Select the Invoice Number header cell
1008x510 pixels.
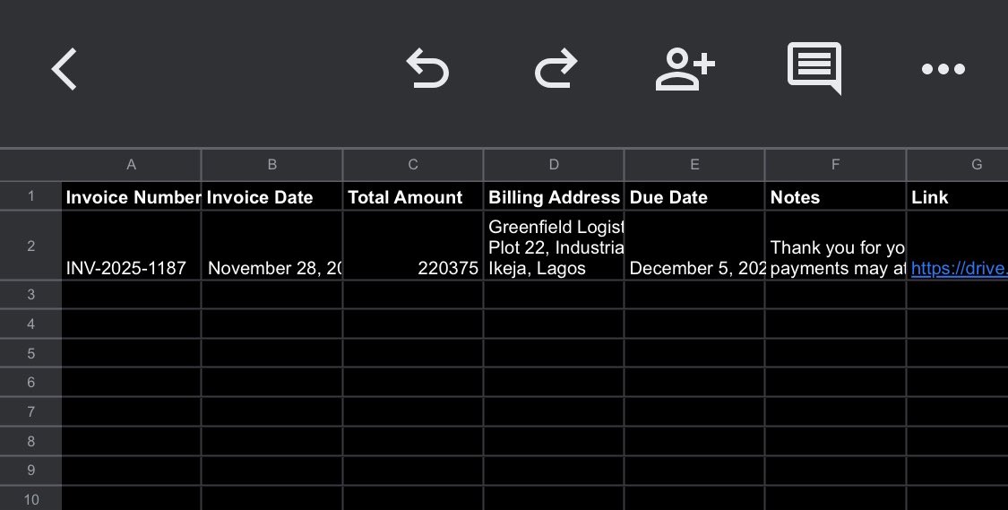(x=132, y=197)
